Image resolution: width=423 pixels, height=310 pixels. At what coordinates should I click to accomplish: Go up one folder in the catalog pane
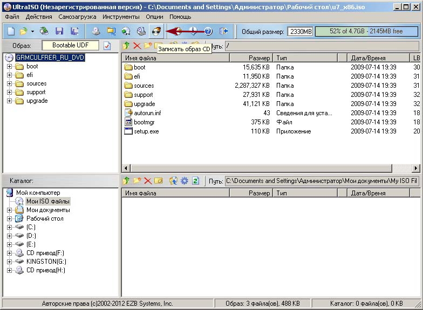click(126, 181)
